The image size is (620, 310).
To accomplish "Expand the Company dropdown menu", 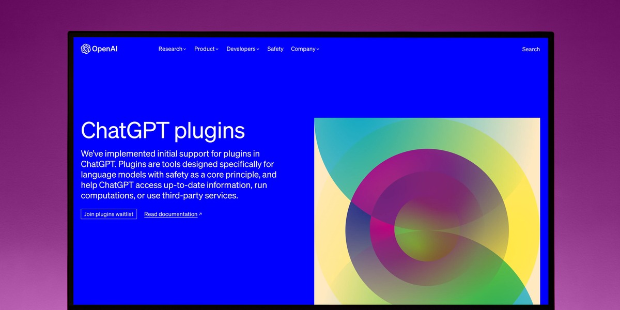I will tap(305, 49).
